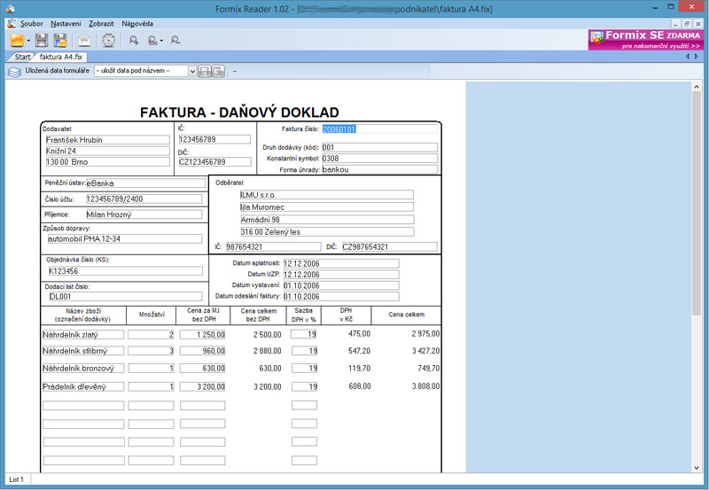Click the envelope send-by-mail icon
709x490 pixels.
coord(84,40)
